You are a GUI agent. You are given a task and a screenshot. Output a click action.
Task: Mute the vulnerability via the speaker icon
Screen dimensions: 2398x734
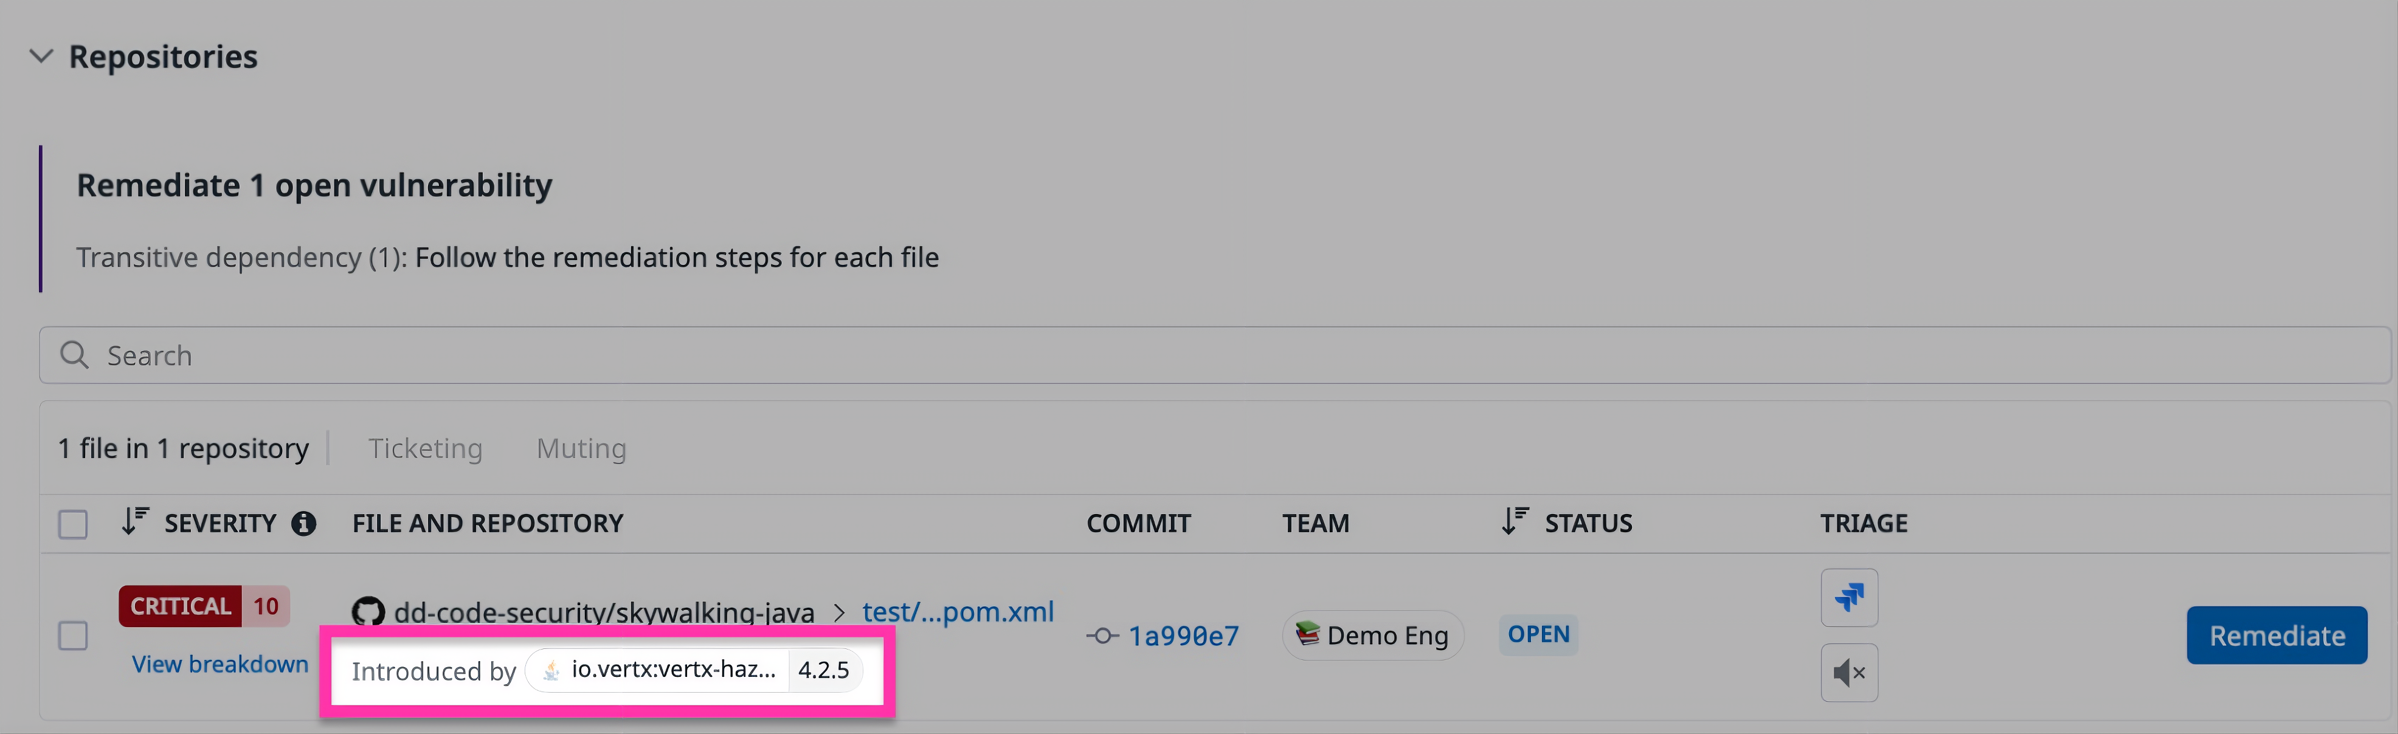pos(1849,673)
